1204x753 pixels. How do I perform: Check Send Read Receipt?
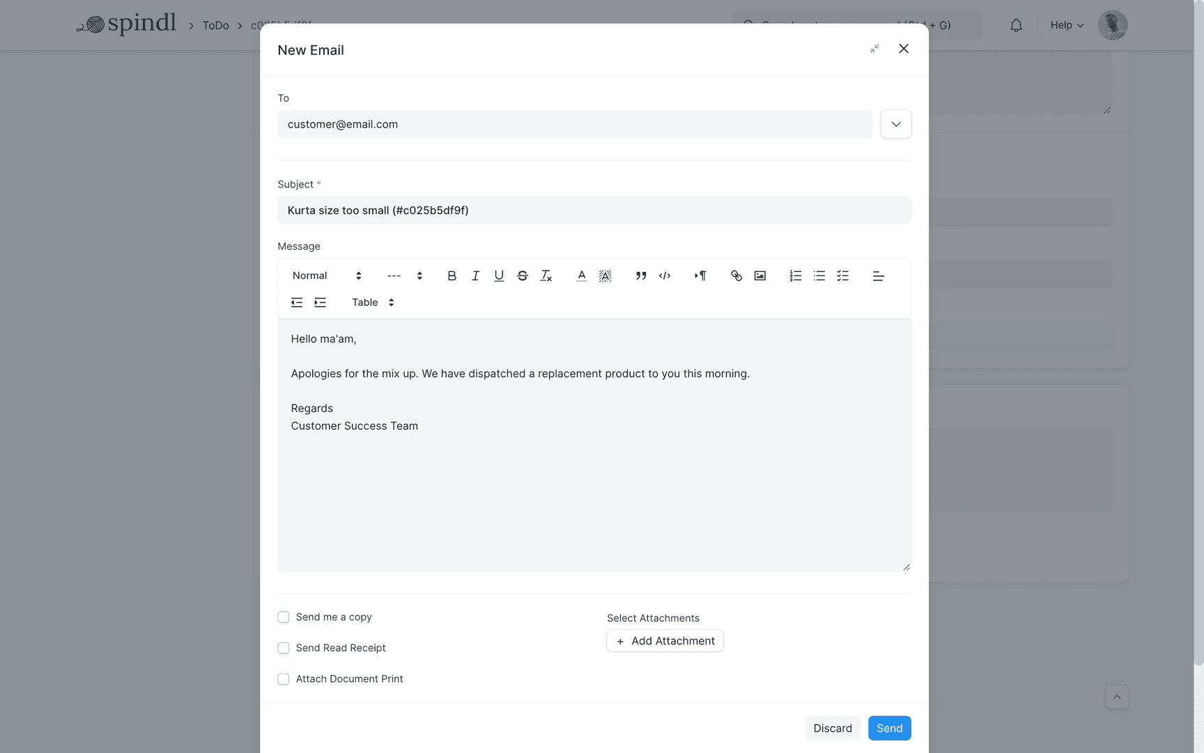coord(284,648)
